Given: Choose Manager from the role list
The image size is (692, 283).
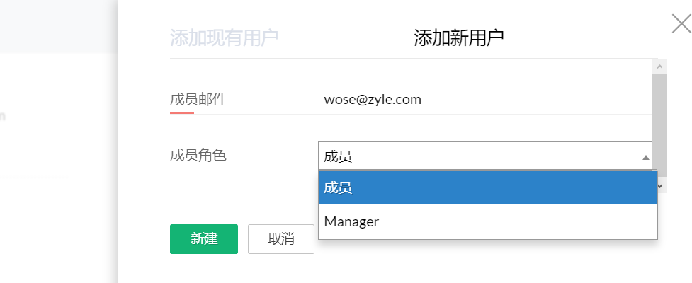Looking at the screenshot, I should [x=488, y=221].
